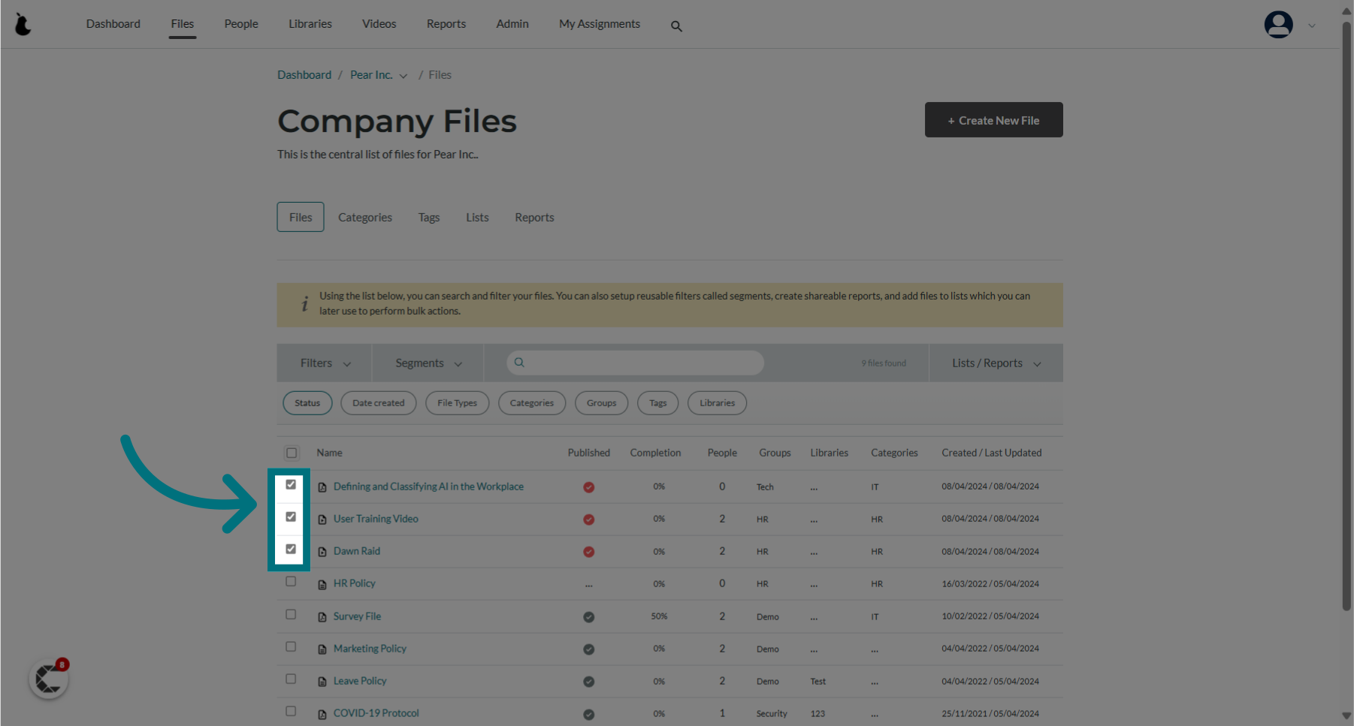Click the page vertical scrollbar thumb

(x=1347, y=315)
